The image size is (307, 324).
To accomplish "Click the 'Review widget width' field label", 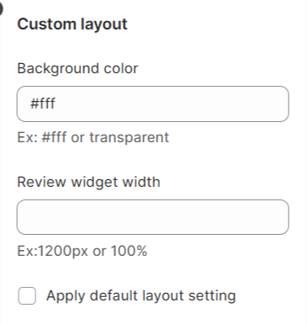I will (x=88, y=182).
